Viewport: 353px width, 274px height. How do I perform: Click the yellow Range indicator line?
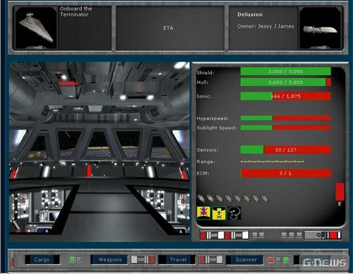pyautogui.click(x=272, y=162)
